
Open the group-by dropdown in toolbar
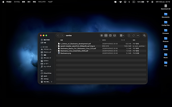click(122, 35)
